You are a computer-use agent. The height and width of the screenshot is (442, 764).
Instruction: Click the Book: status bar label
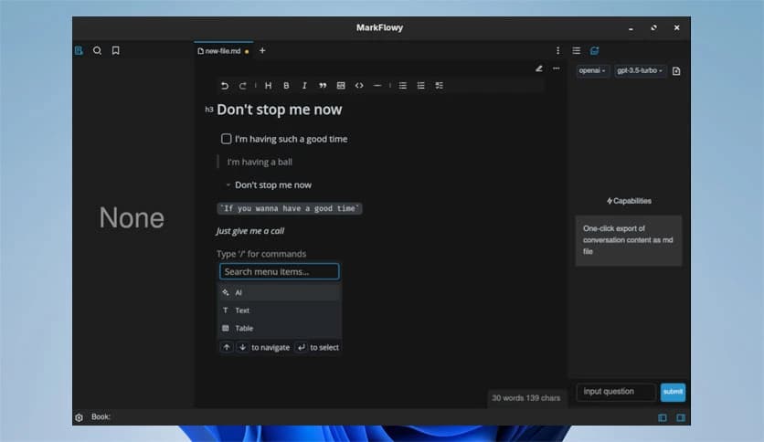(x=101, y=416)
